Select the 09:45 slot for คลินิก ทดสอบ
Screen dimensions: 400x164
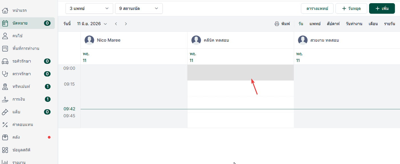[x=241, y=120]
